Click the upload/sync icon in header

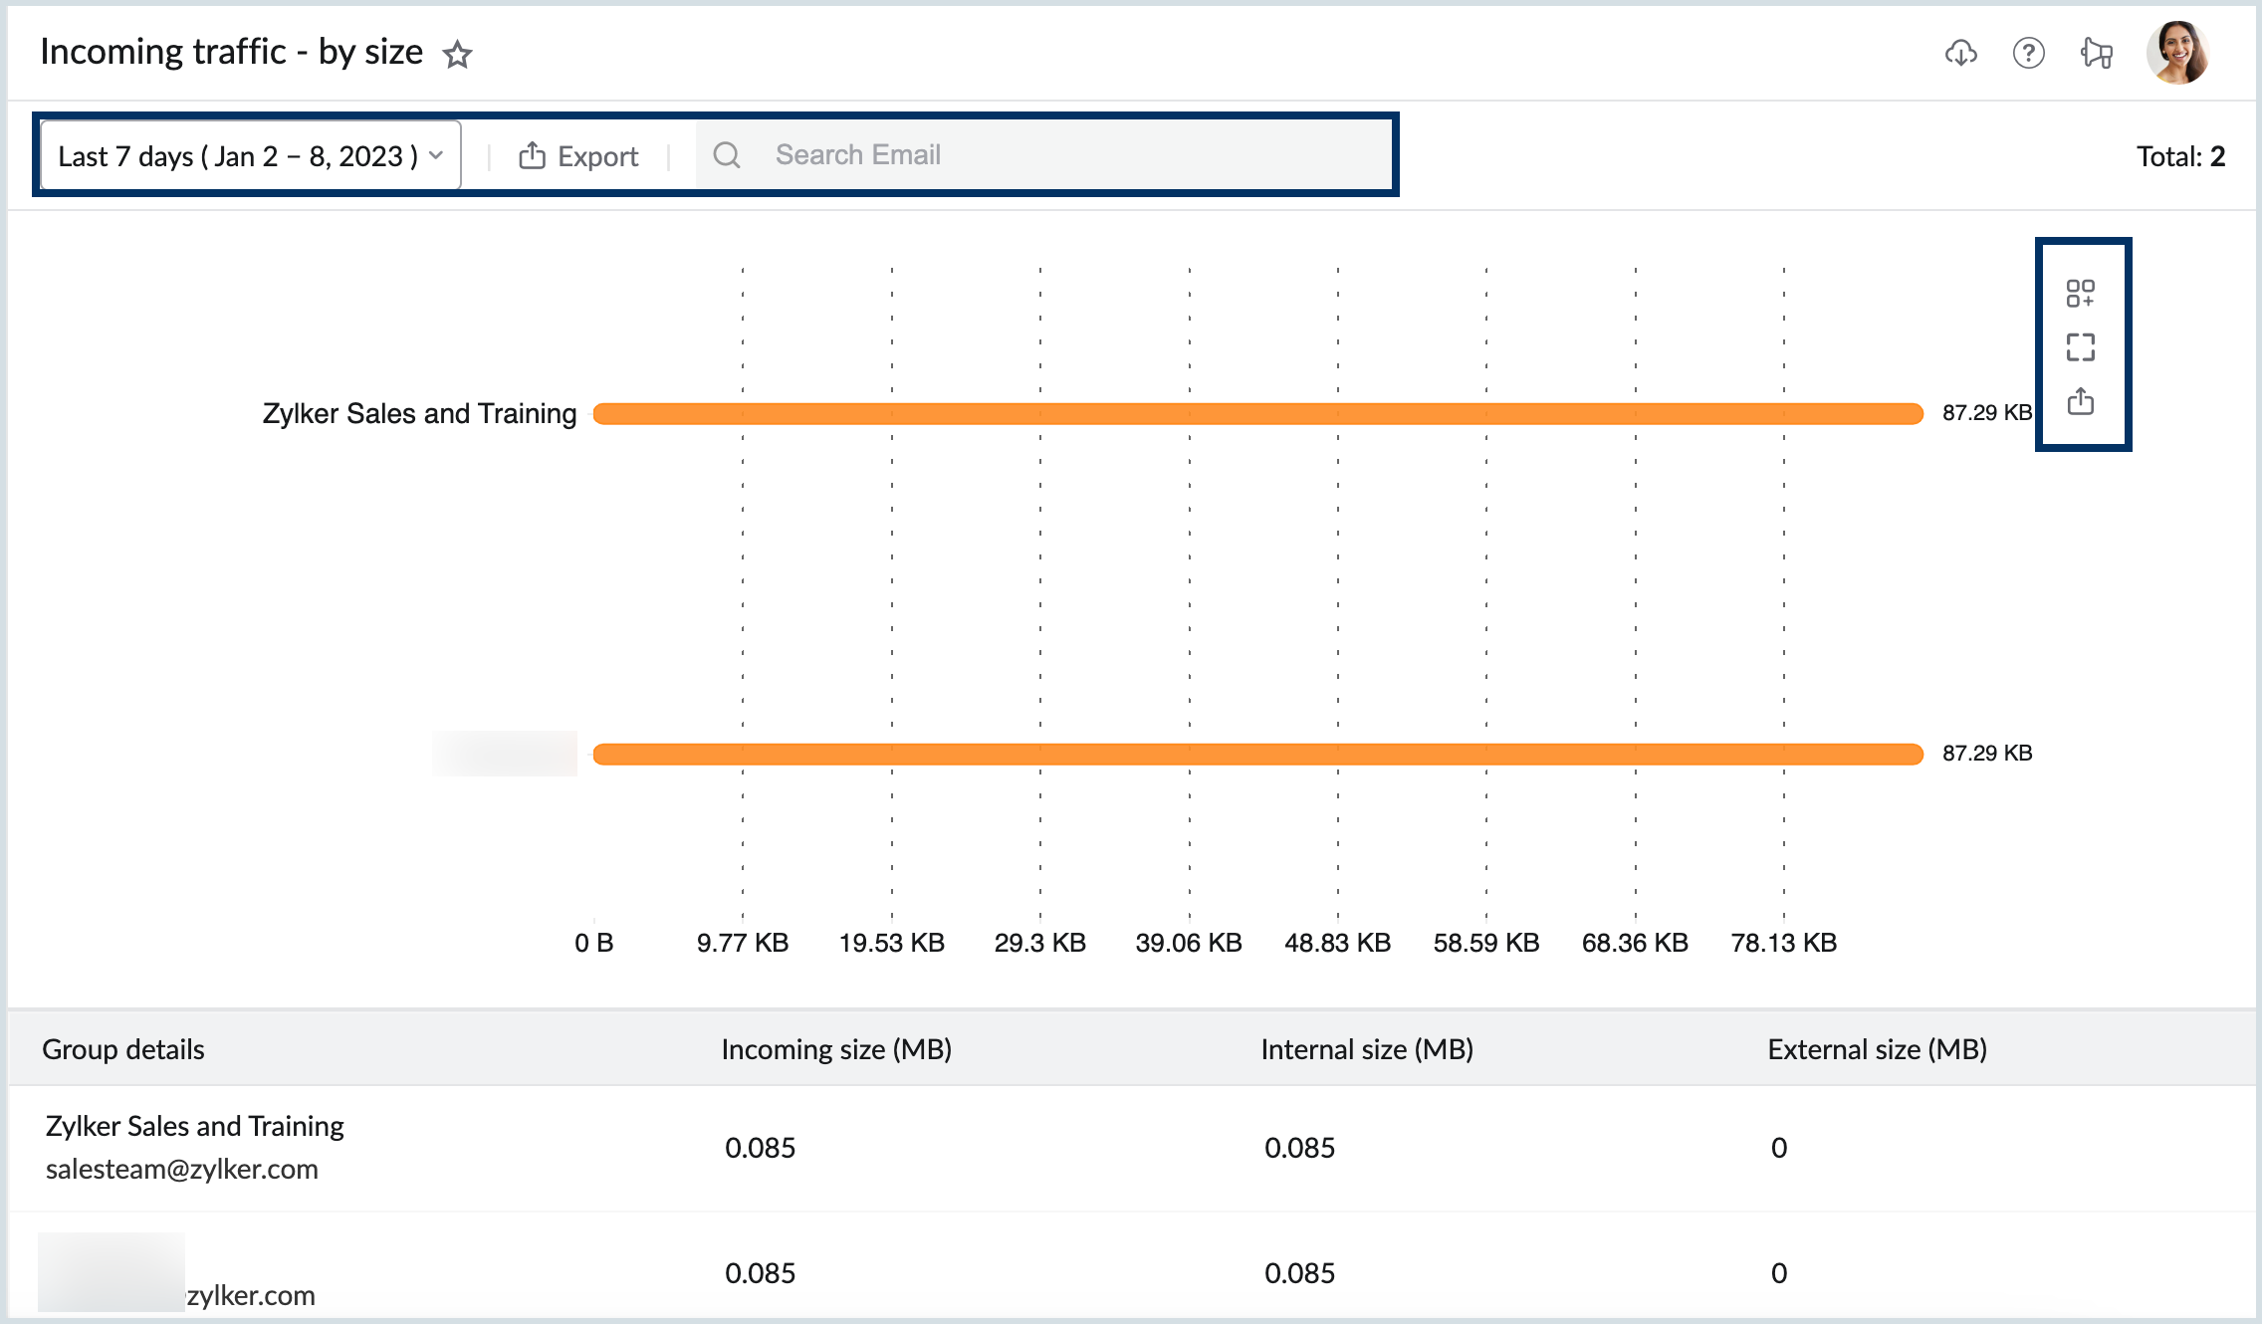1961,51
